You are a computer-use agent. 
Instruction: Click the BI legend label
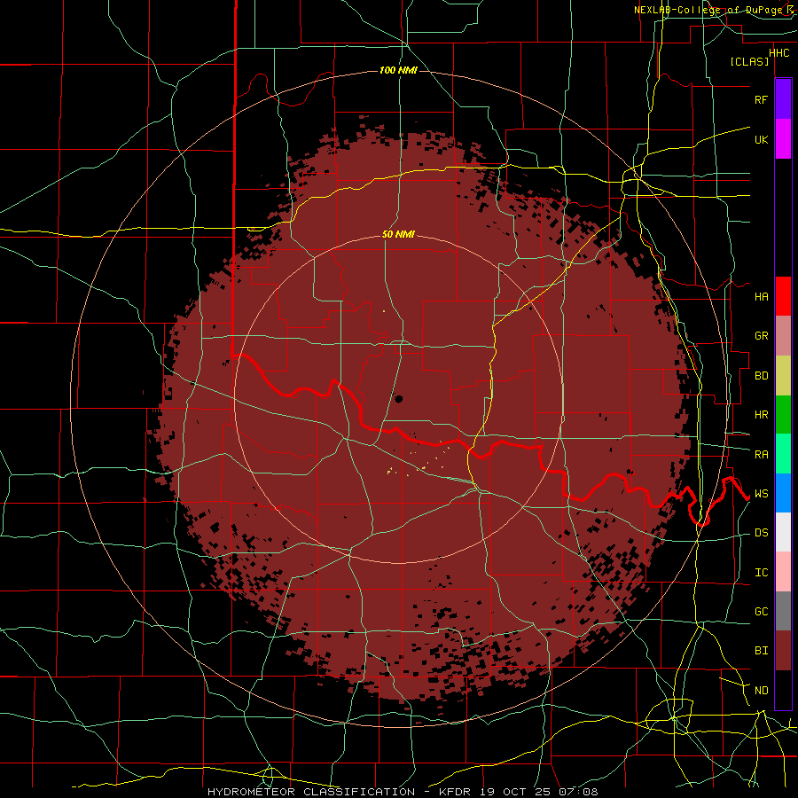click(x=761, y=651)
